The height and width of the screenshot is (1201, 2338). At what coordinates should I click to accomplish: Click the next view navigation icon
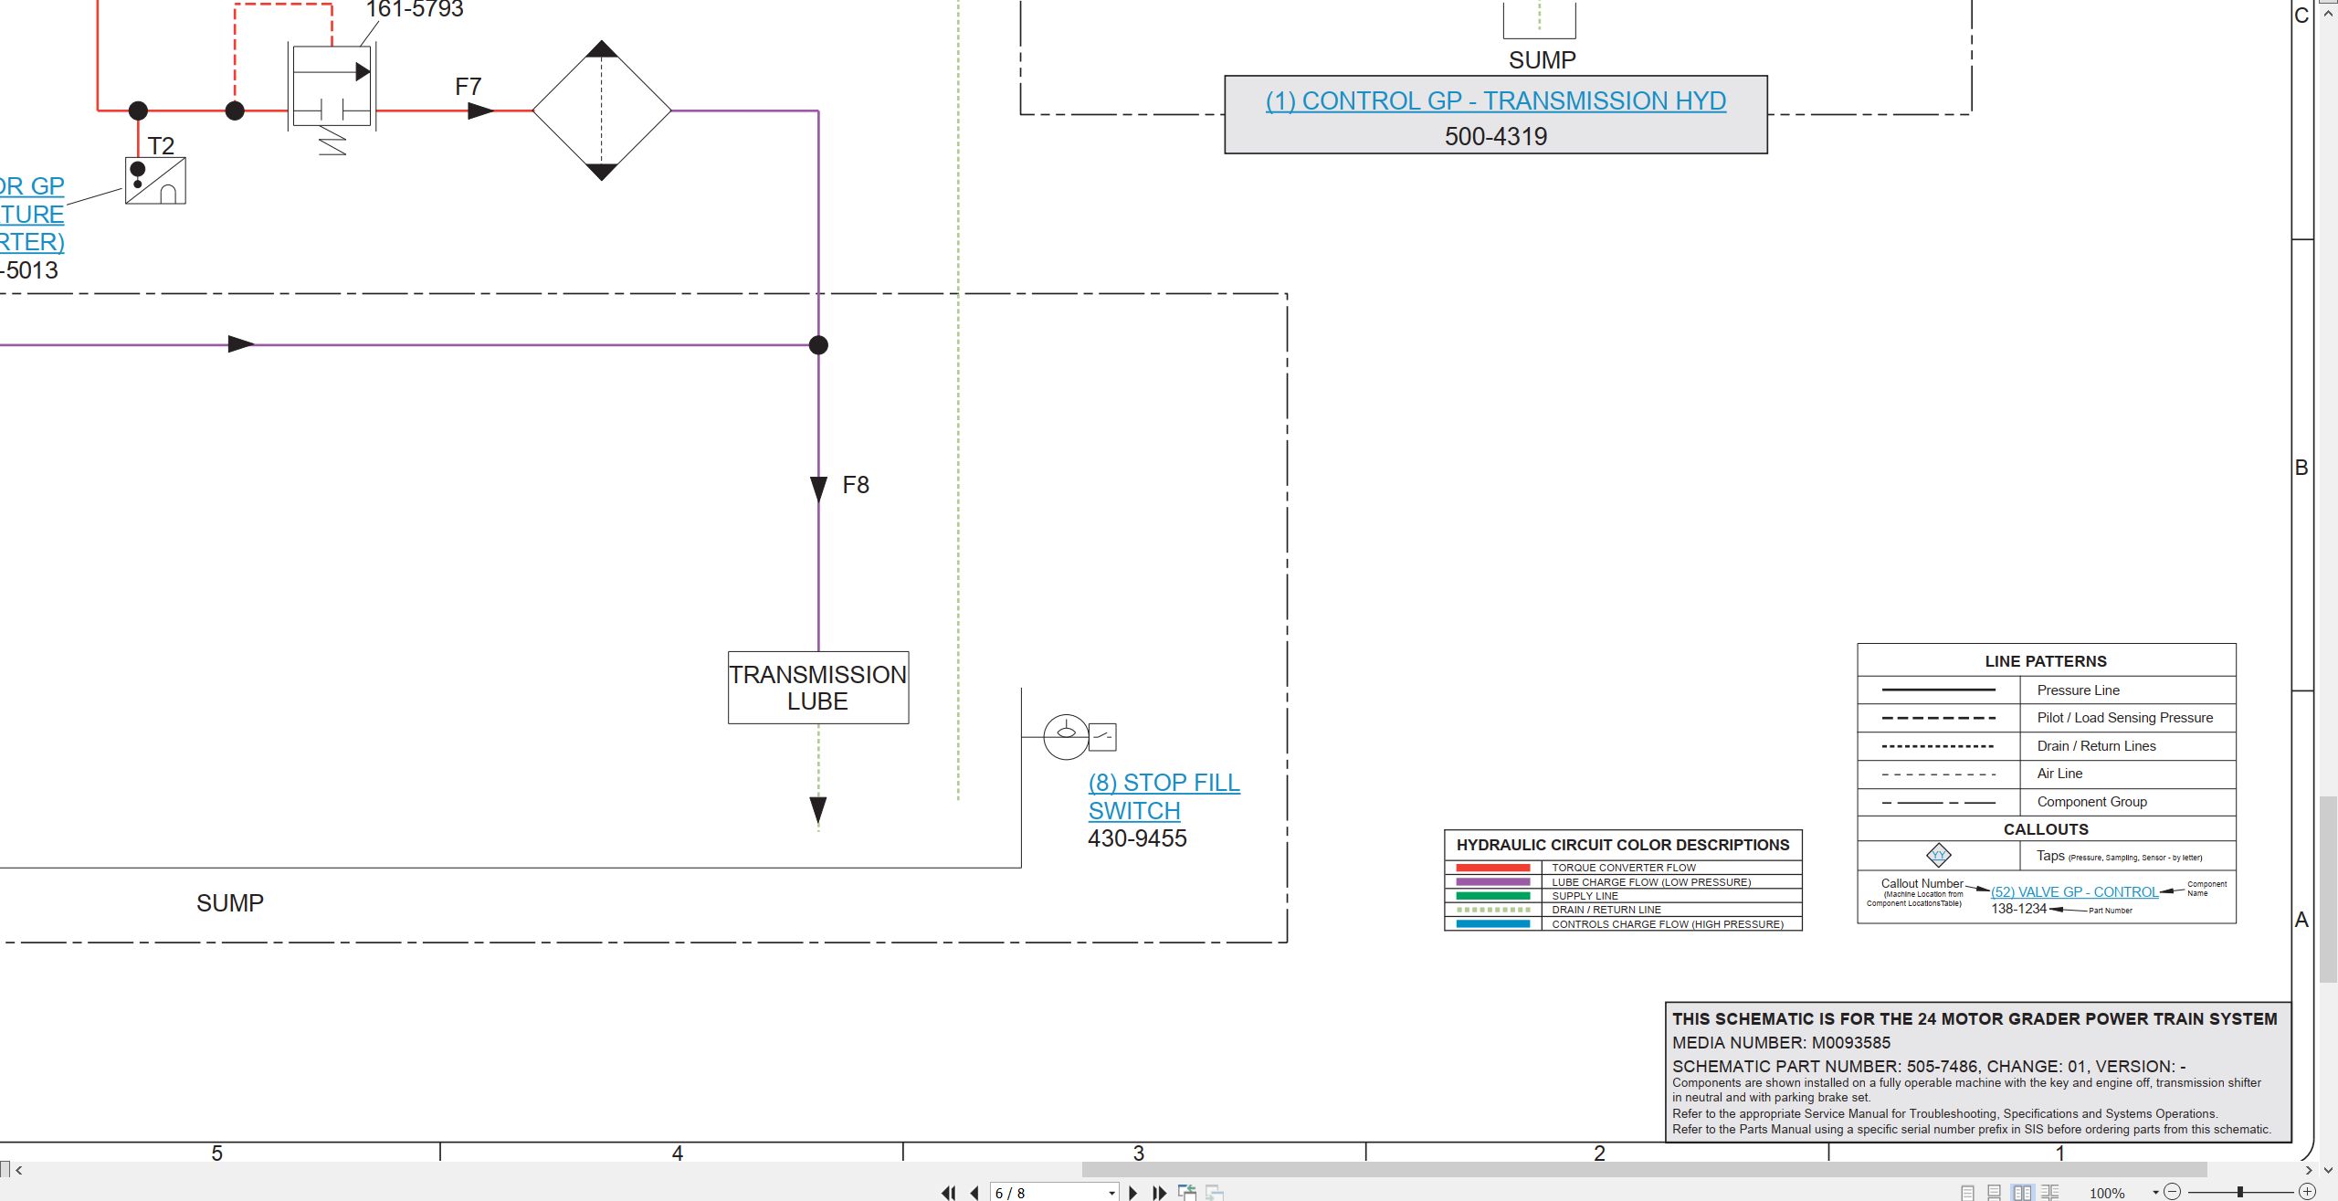(x=1215, y=1192)
